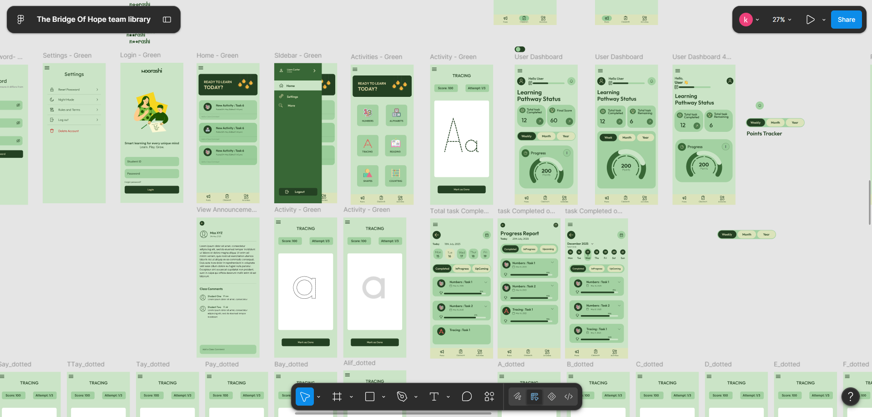Click progress bar under Hello User in first dashboard
872x417 pixels.
[548, 83]
